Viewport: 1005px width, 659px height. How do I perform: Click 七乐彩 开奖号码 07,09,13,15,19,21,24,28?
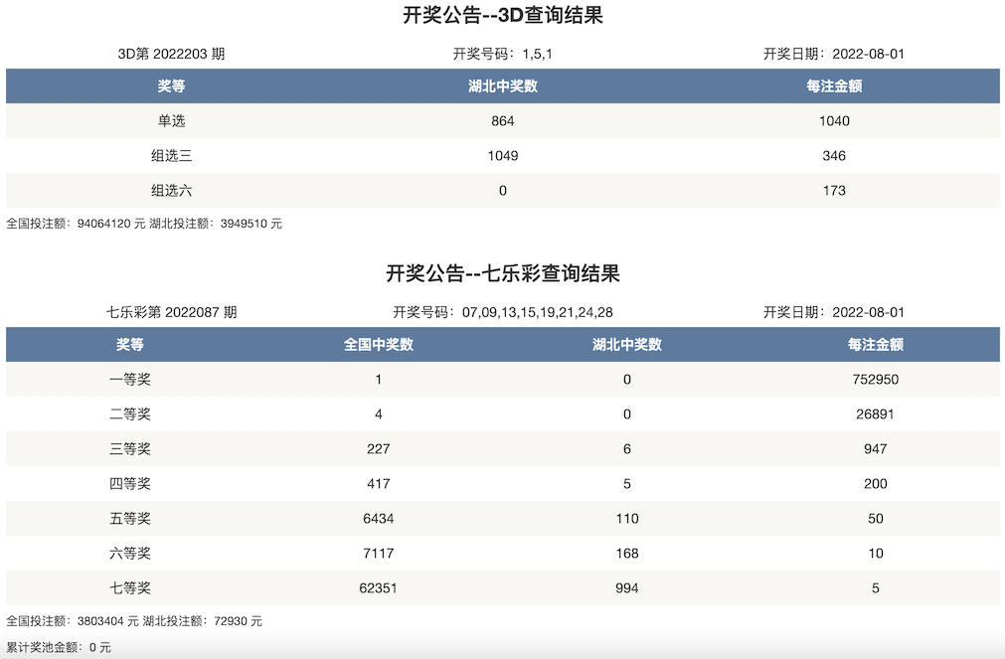point(503,312)
